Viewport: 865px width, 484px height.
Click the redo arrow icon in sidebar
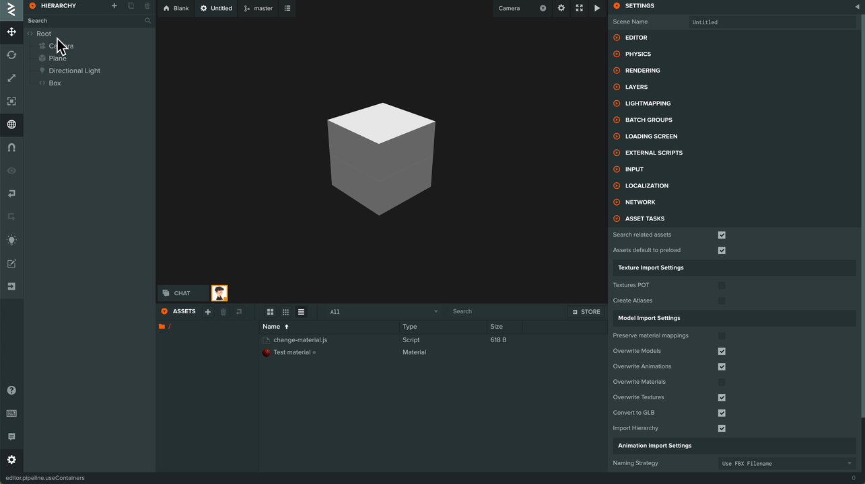[x=11, y=216]
